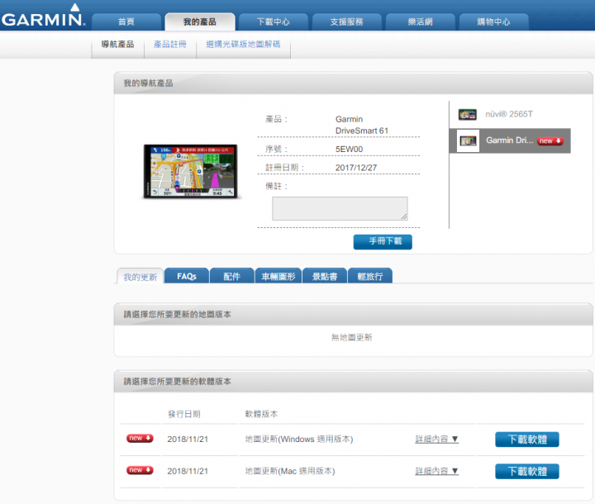This screenshot has height=504, width=595.
Task: Open the 購物中心 shopping tab
Action: click(493, 22)
